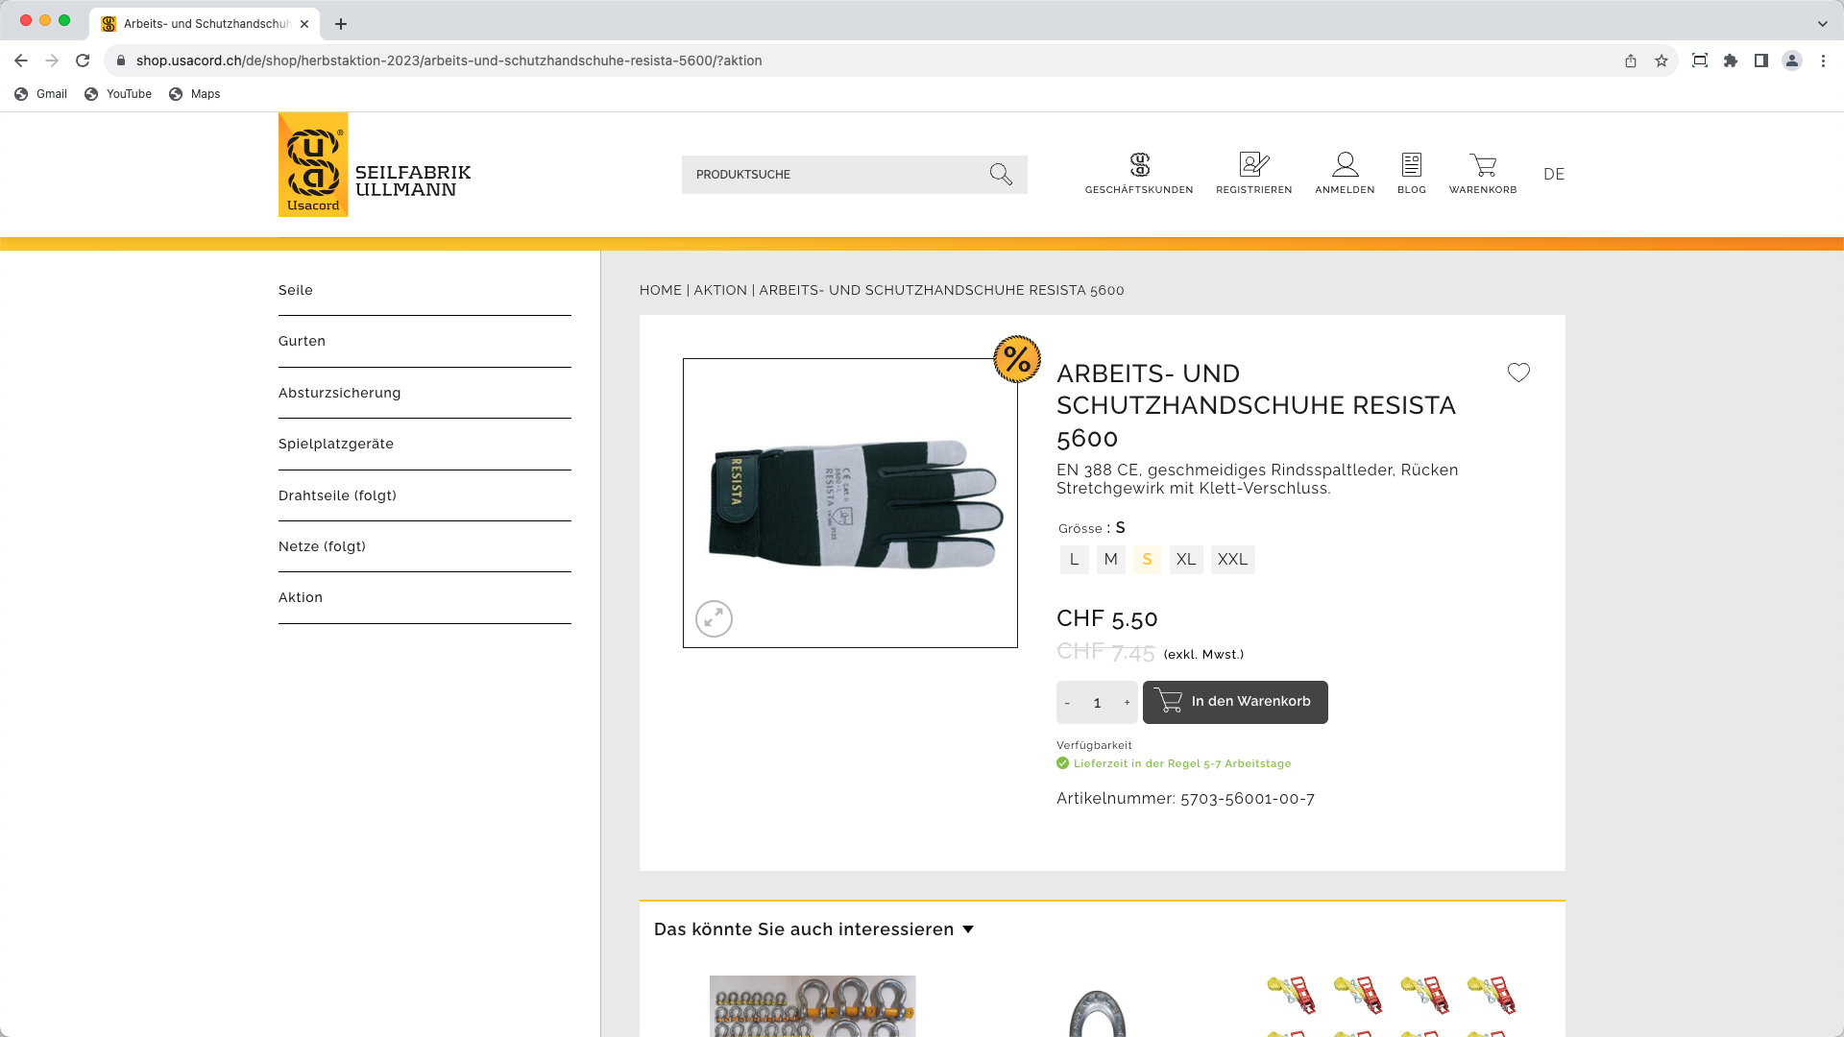Return to HOME via the breadcrumb link
Viewport: 1844px width, 1037px height.
click(x=660, y=289)
